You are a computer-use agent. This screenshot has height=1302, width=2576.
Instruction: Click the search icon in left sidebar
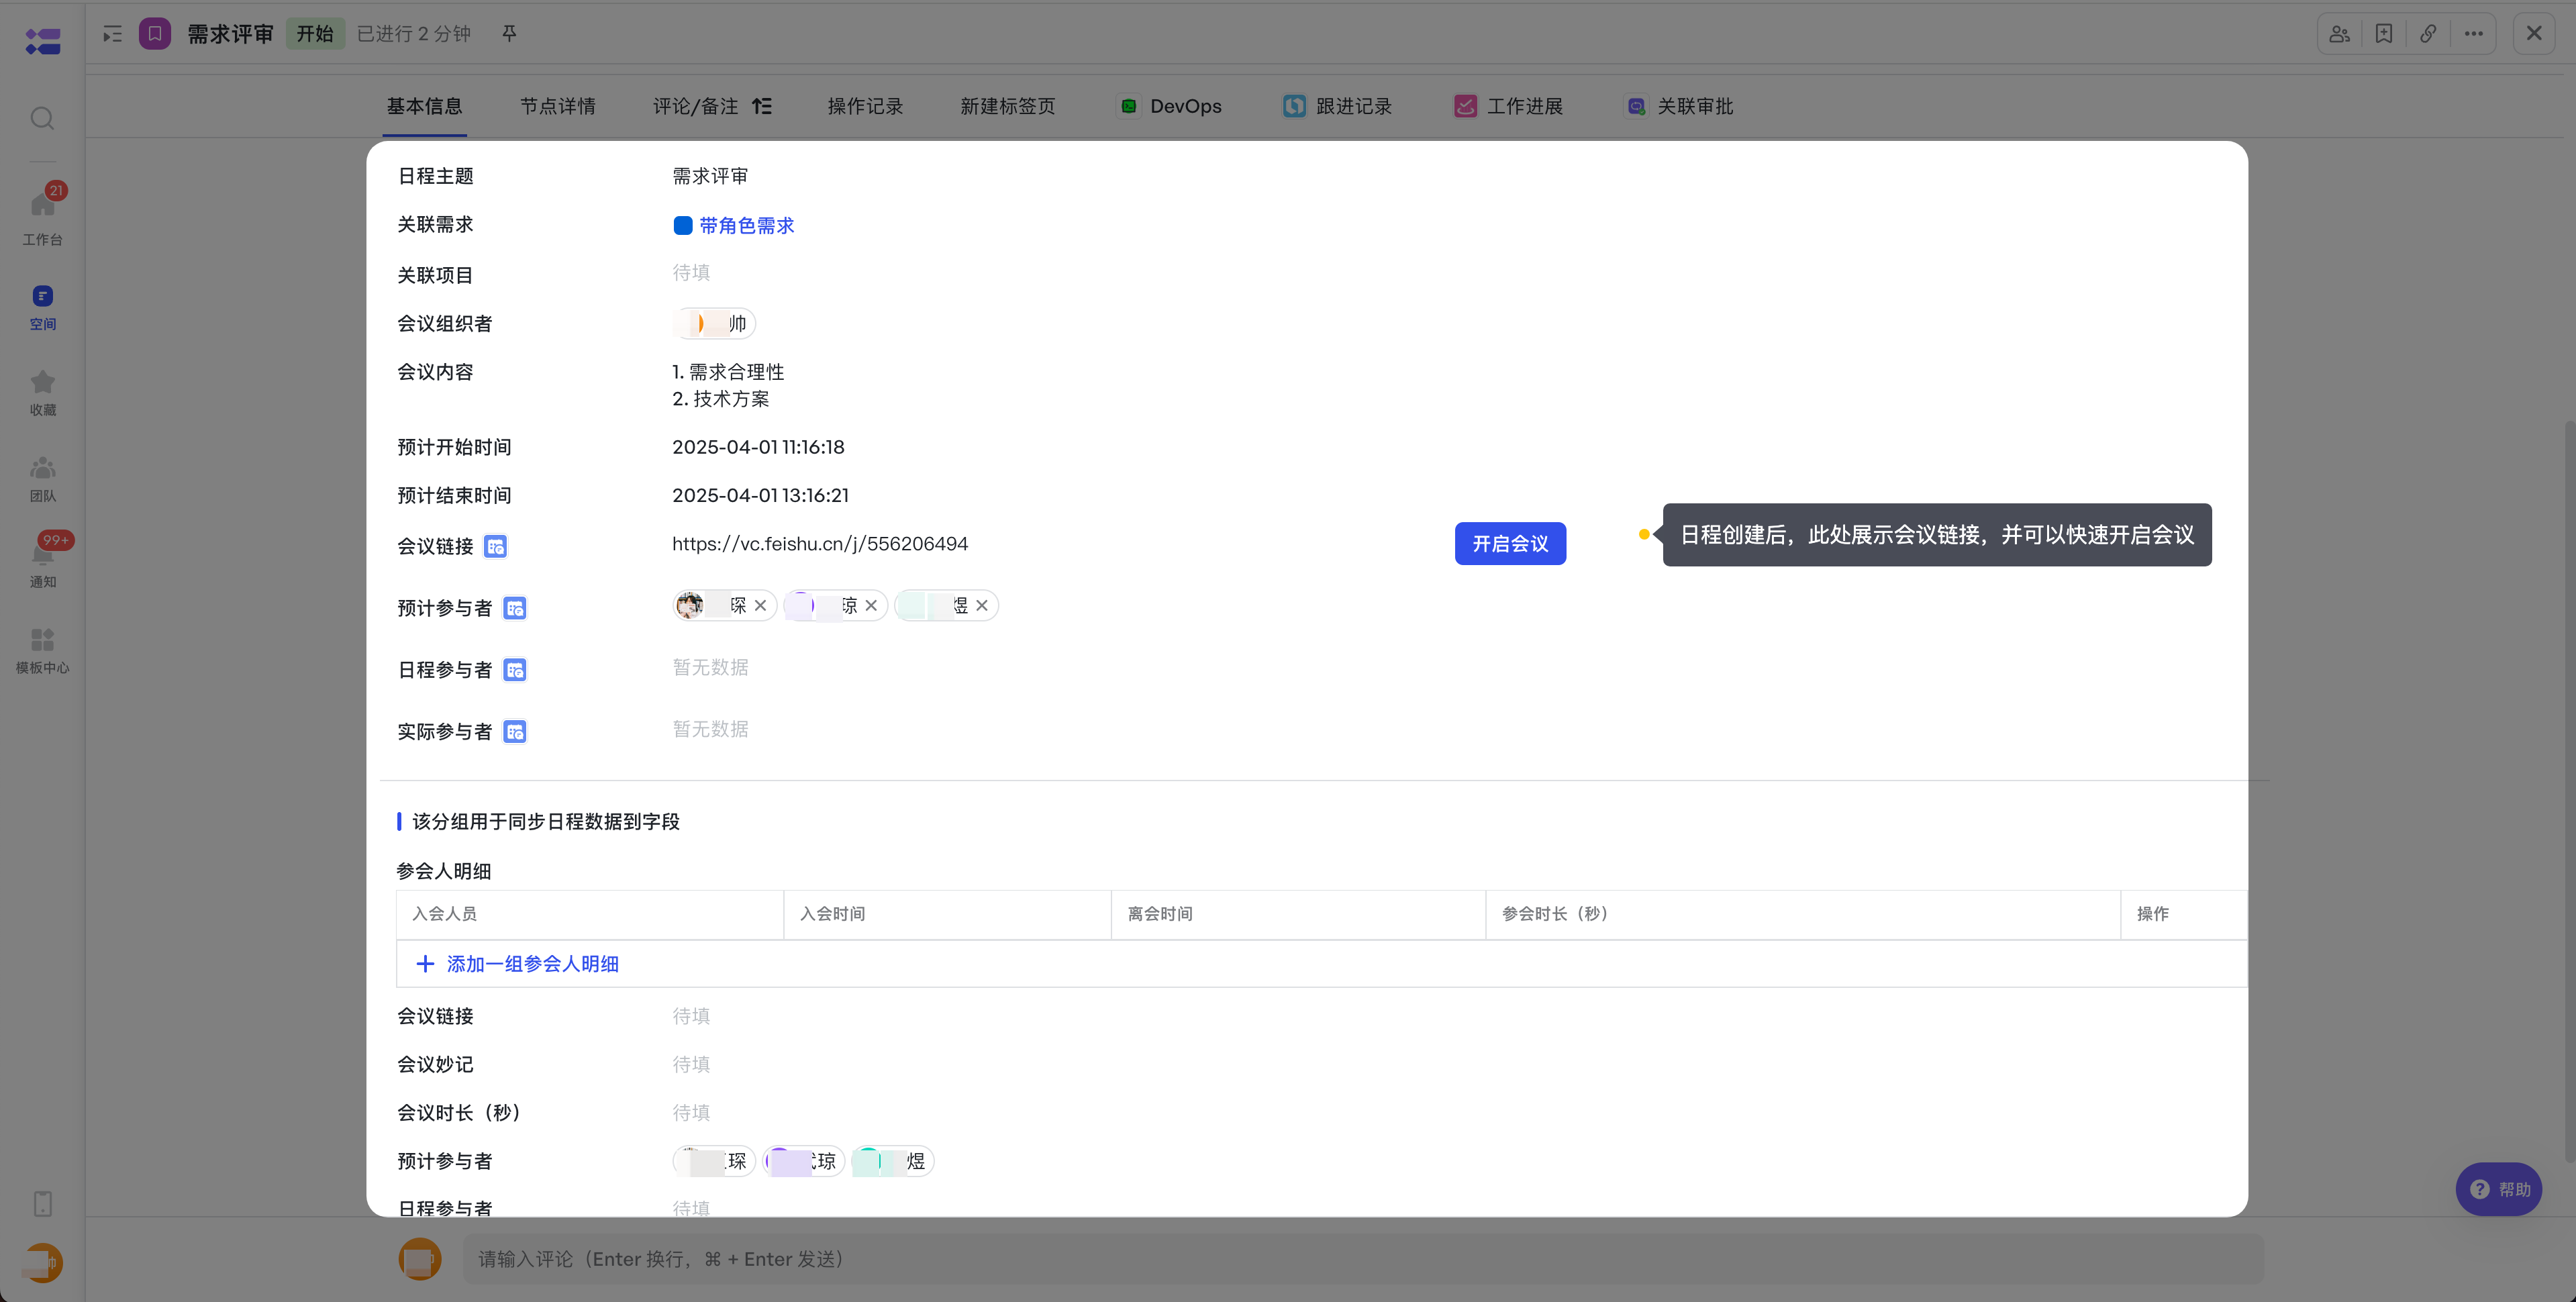(x=42, y=118)
